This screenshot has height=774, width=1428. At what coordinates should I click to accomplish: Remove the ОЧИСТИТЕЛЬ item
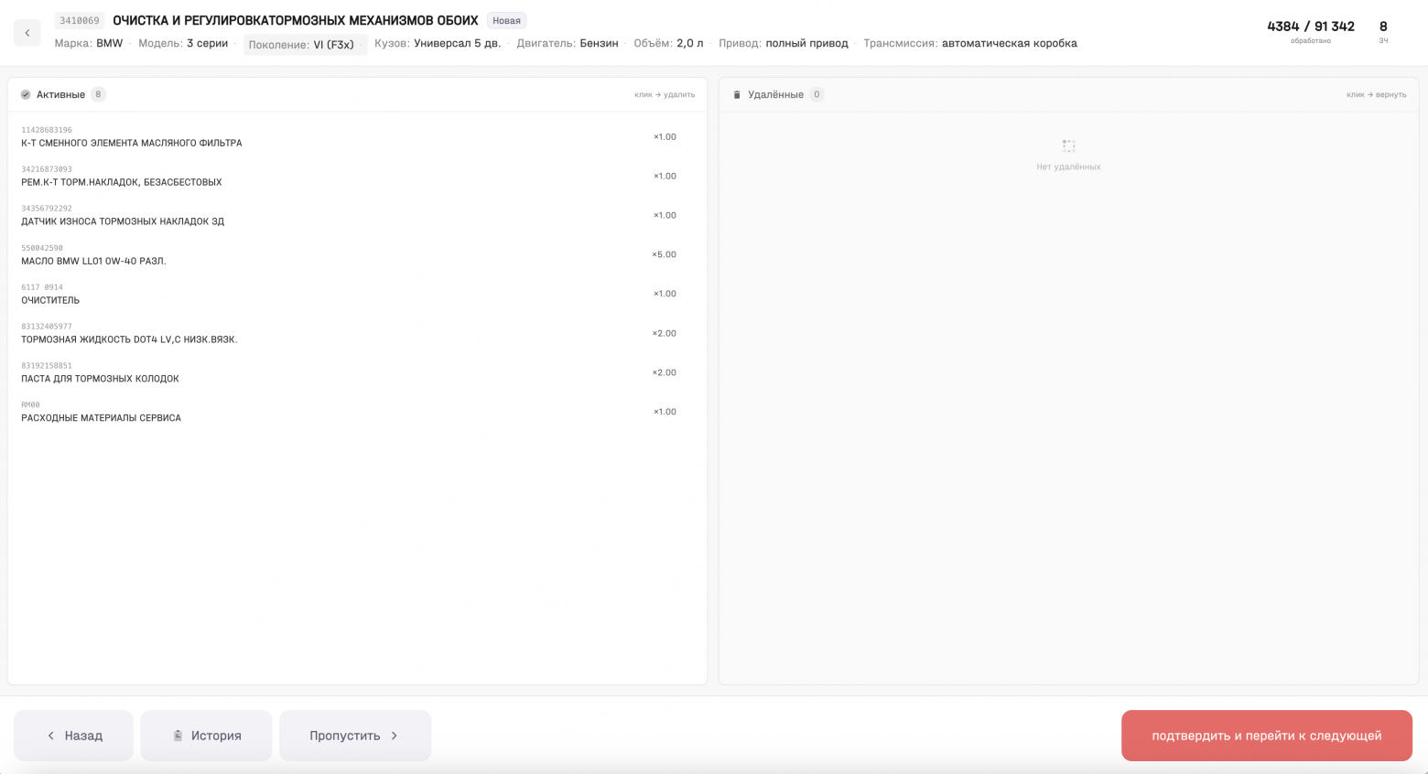point(357,294)
